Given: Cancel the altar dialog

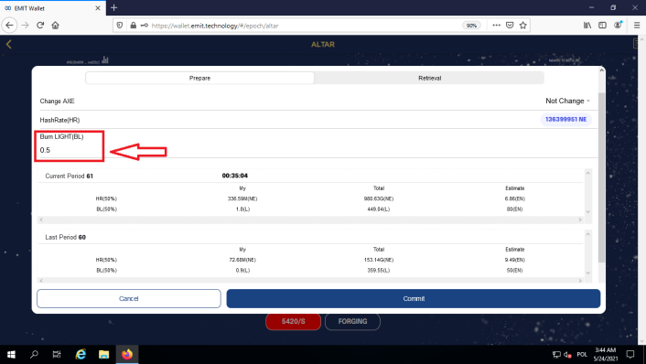Looking at the screenshot, I should pyautogui.click(x=128, y=298).
